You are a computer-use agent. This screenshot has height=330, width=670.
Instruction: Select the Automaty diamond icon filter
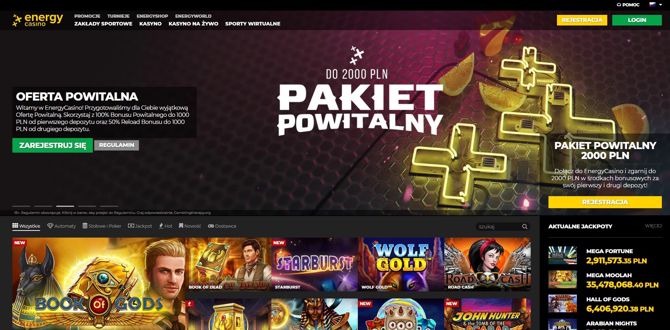[x=50, y=226]
